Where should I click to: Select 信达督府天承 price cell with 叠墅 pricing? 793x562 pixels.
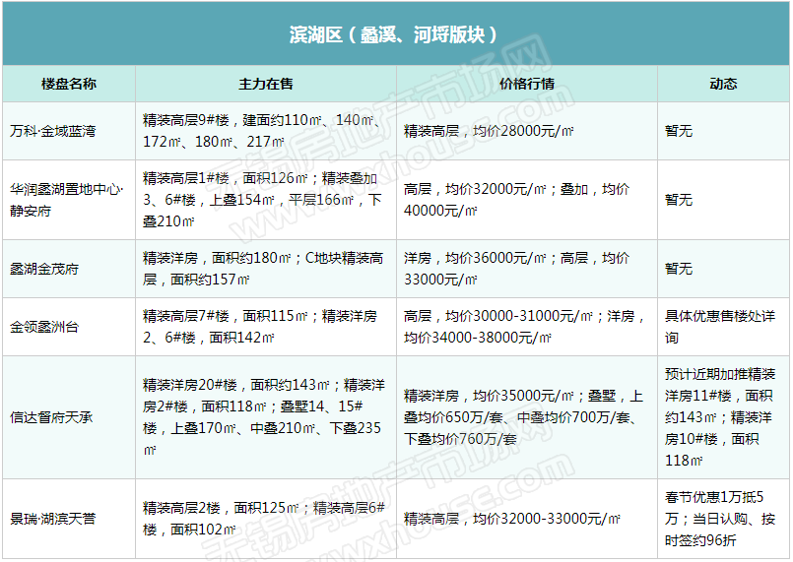pos(523,417)
